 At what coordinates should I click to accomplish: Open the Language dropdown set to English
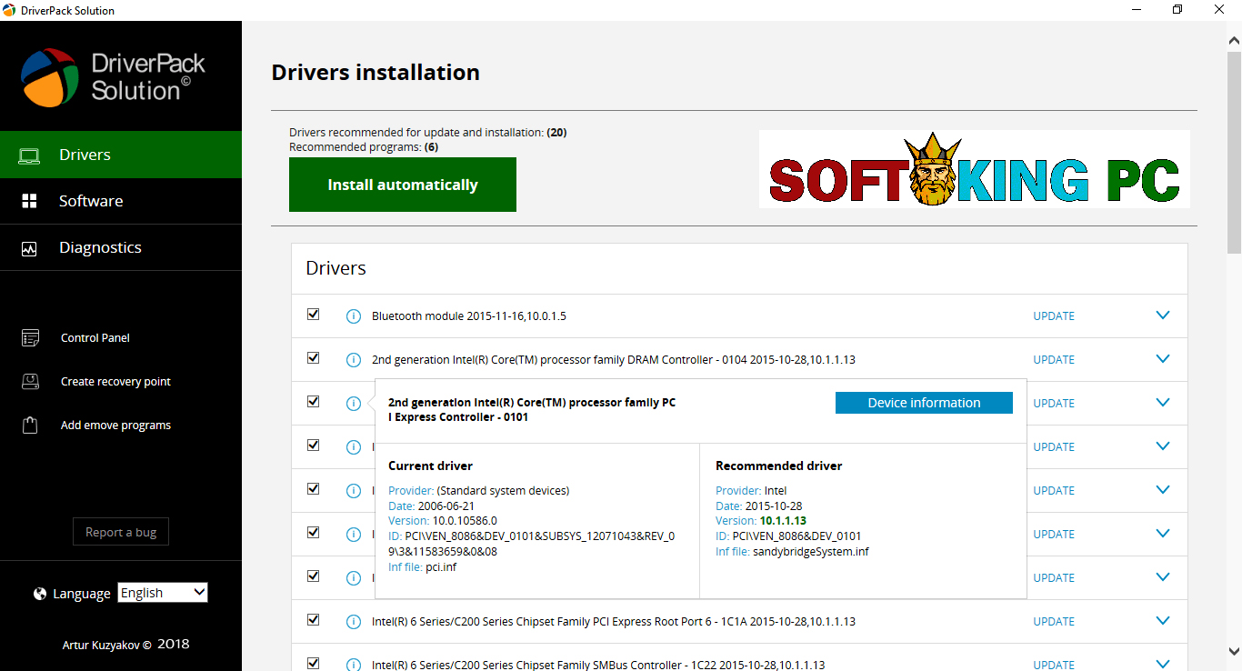click(x=163, y=593)
